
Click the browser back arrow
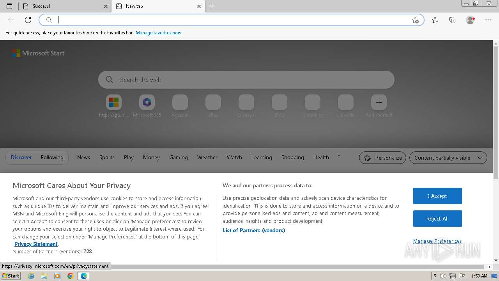coord(11,20)
